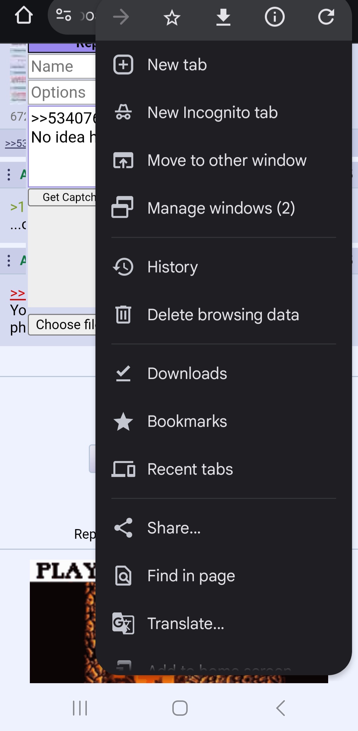This screenshot has width=358, height=731.
Task: Open page info circle icon
Action: [275, 17]
